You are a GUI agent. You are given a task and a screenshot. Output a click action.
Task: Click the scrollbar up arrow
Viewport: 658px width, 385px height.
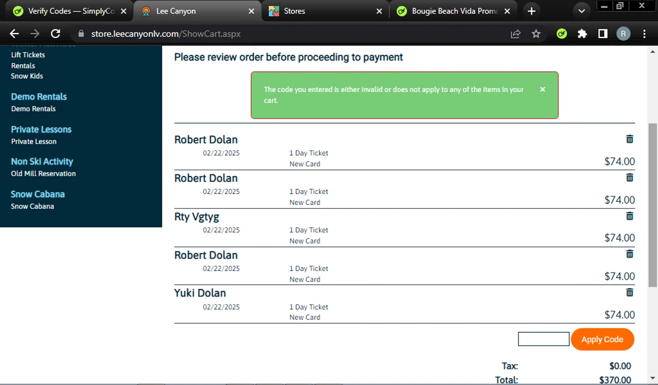click(653, 52)
